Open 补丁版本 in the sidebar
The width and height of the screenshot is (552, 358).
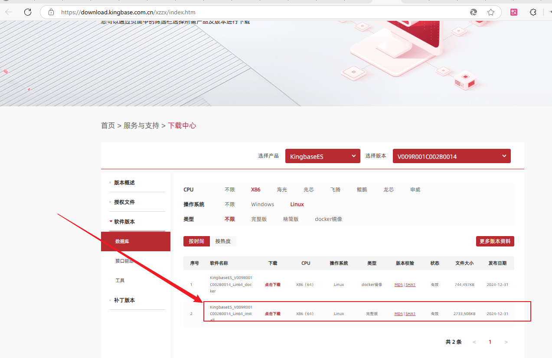(x=124, y=300)
